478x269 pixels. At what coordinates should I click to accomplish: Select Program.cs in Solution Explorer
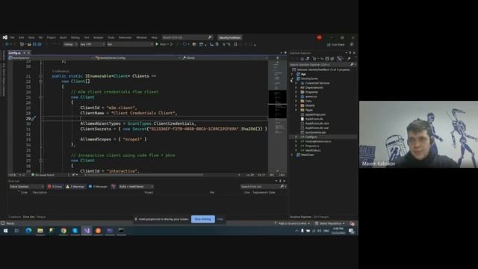pos(312,146)
